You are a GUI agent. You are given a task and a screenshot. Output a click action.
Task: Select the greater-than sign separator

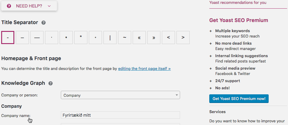(183, 37)
